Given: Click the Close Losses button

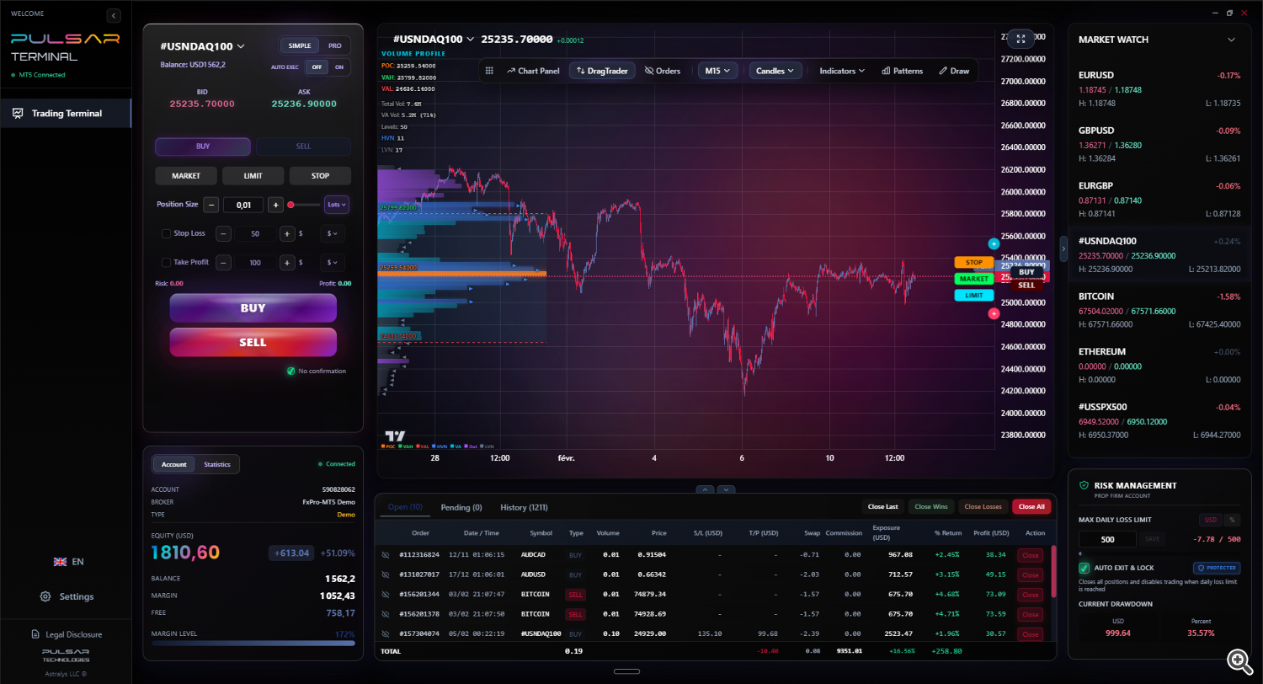Looking at the screenshot, I should (x=983, y=506).
